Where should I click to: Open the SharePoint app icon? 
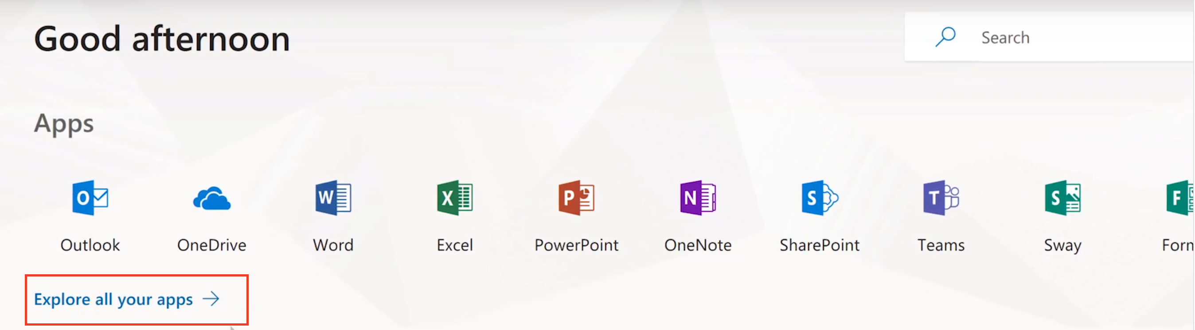(x=820, y=198)
